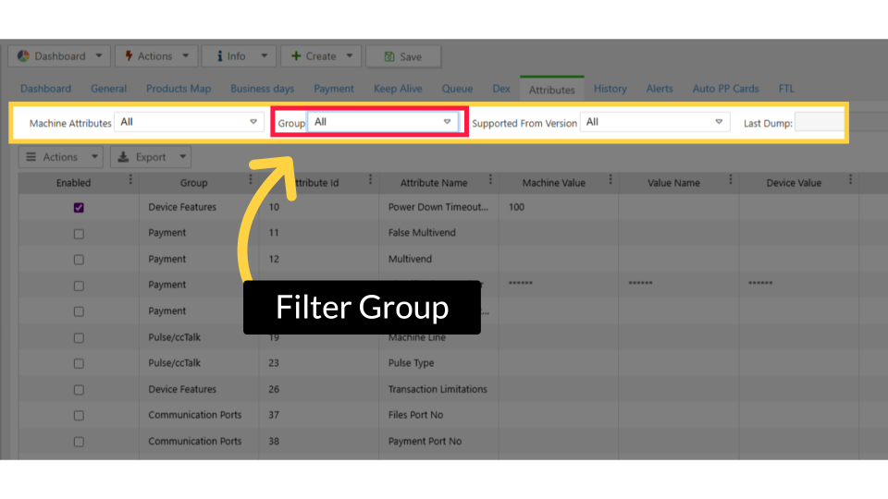The height and width of the screenshot is (499, 888).
Task: Open the Machine Value column options menu
Action: 610,181
